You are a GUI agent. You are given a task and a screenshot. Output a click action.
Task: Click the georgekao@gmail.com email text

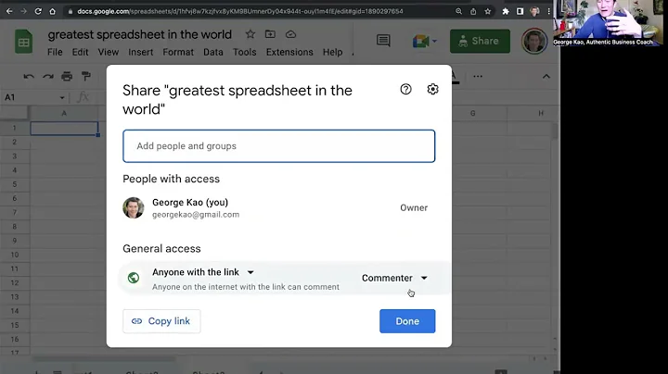196,215
